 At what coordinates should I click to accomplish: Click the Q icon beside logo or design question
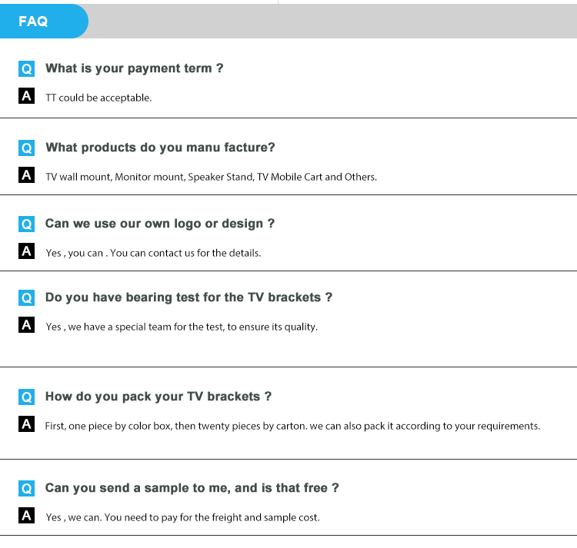(x=27, y=224)
